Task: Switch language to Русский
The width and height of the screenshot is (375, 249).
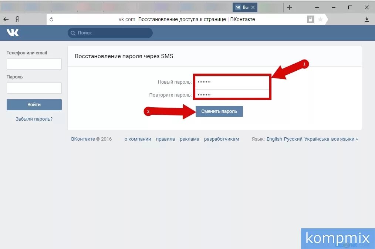Action: click(293, 139)
